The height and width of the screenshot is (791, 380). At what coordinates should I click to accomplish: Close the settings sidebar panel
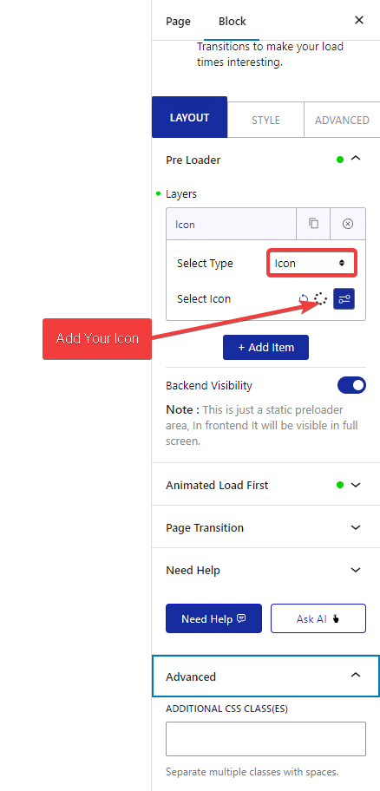[x=359, y=20]
